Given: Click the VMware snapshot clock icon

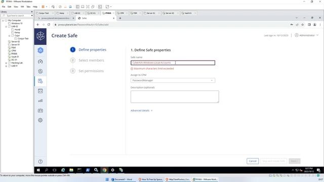Looking at the screenshot, I should [60, 7].
